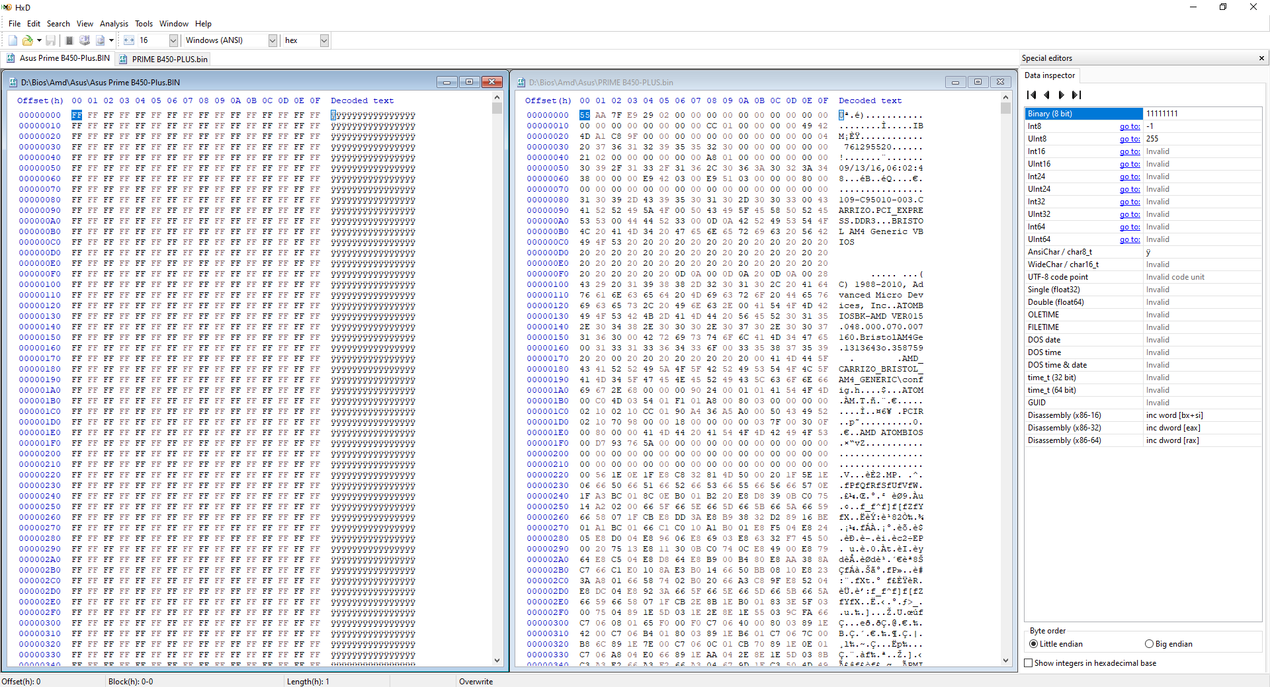
Task: Click the Open main memory chip icon
Action: point(69,40)
